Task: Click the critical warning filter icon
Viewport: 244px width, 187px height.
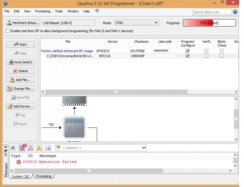Action: (30, 148)
